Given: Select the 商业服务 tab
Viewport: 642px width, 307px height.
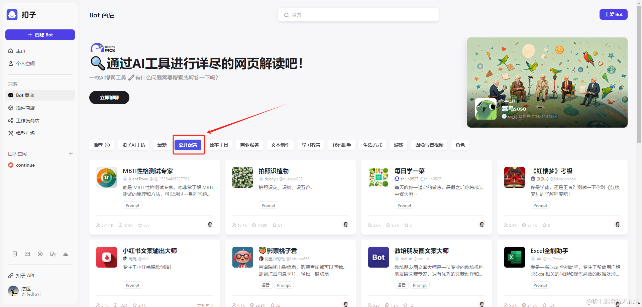Looking at the screenshot, I should click(249, 145).
